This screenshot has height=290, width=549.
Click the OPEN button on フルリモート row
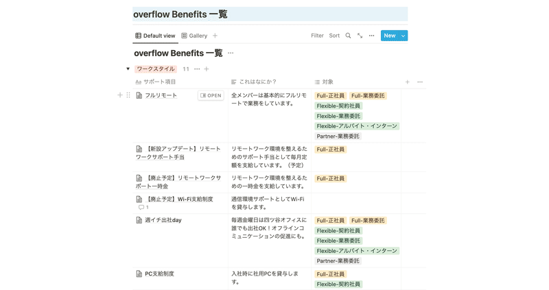(211, 95)
